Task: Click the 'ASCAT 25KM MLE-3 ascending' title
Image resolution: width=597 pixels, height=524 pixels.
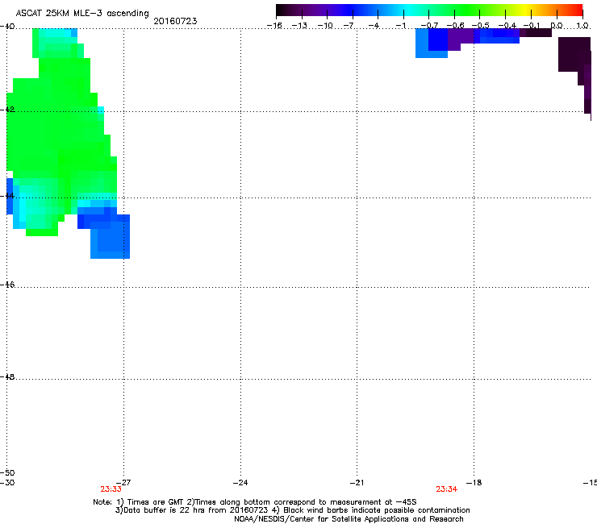Action: (82, 14)
